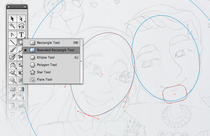Click the center point of the rounded rectangle shape
This screenshot has height=136, width=210.
coord(175,94)
